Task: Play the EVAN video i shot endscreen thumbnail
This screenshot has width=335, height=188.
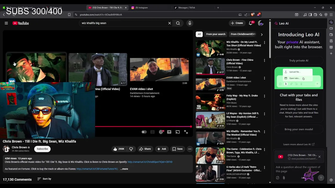Action: (159, 70)
